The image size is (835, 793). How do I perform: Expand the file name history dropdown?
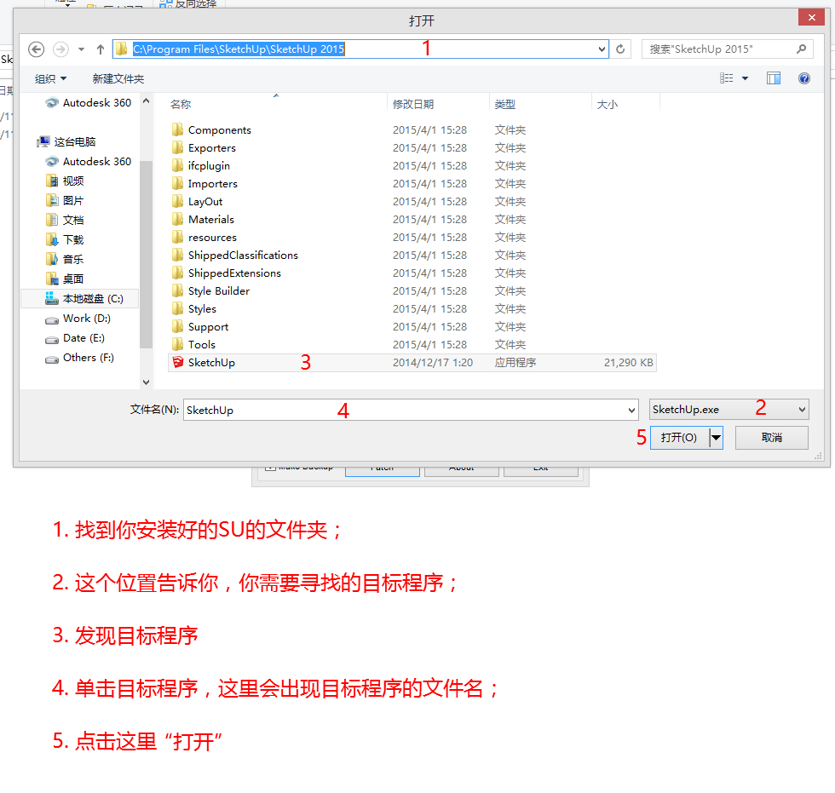tap(631, 411)
